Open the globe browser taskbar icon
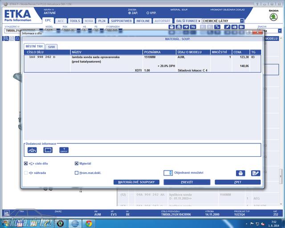Viewport: 285px width, 228px height. [x=75, y=224]
